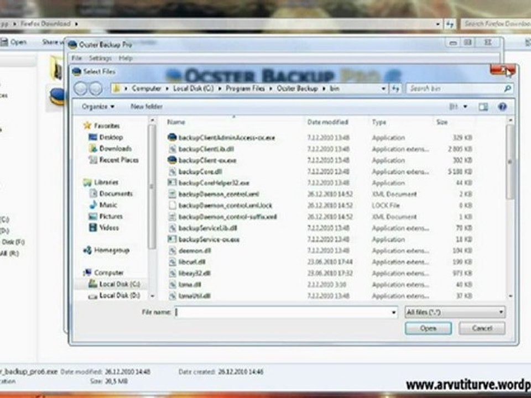The width and height of the screenshot is (531, 398).
Task: Click the Forward navigation arrow in Select Files
Action: [96, 88]
